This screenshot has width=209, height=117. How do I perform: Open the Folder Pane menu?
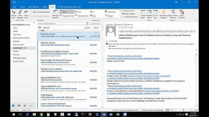click(143, 14)
